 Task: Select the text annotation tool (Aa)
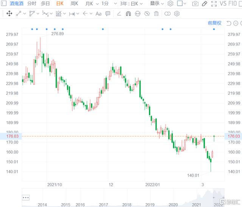tap(98, 14)
